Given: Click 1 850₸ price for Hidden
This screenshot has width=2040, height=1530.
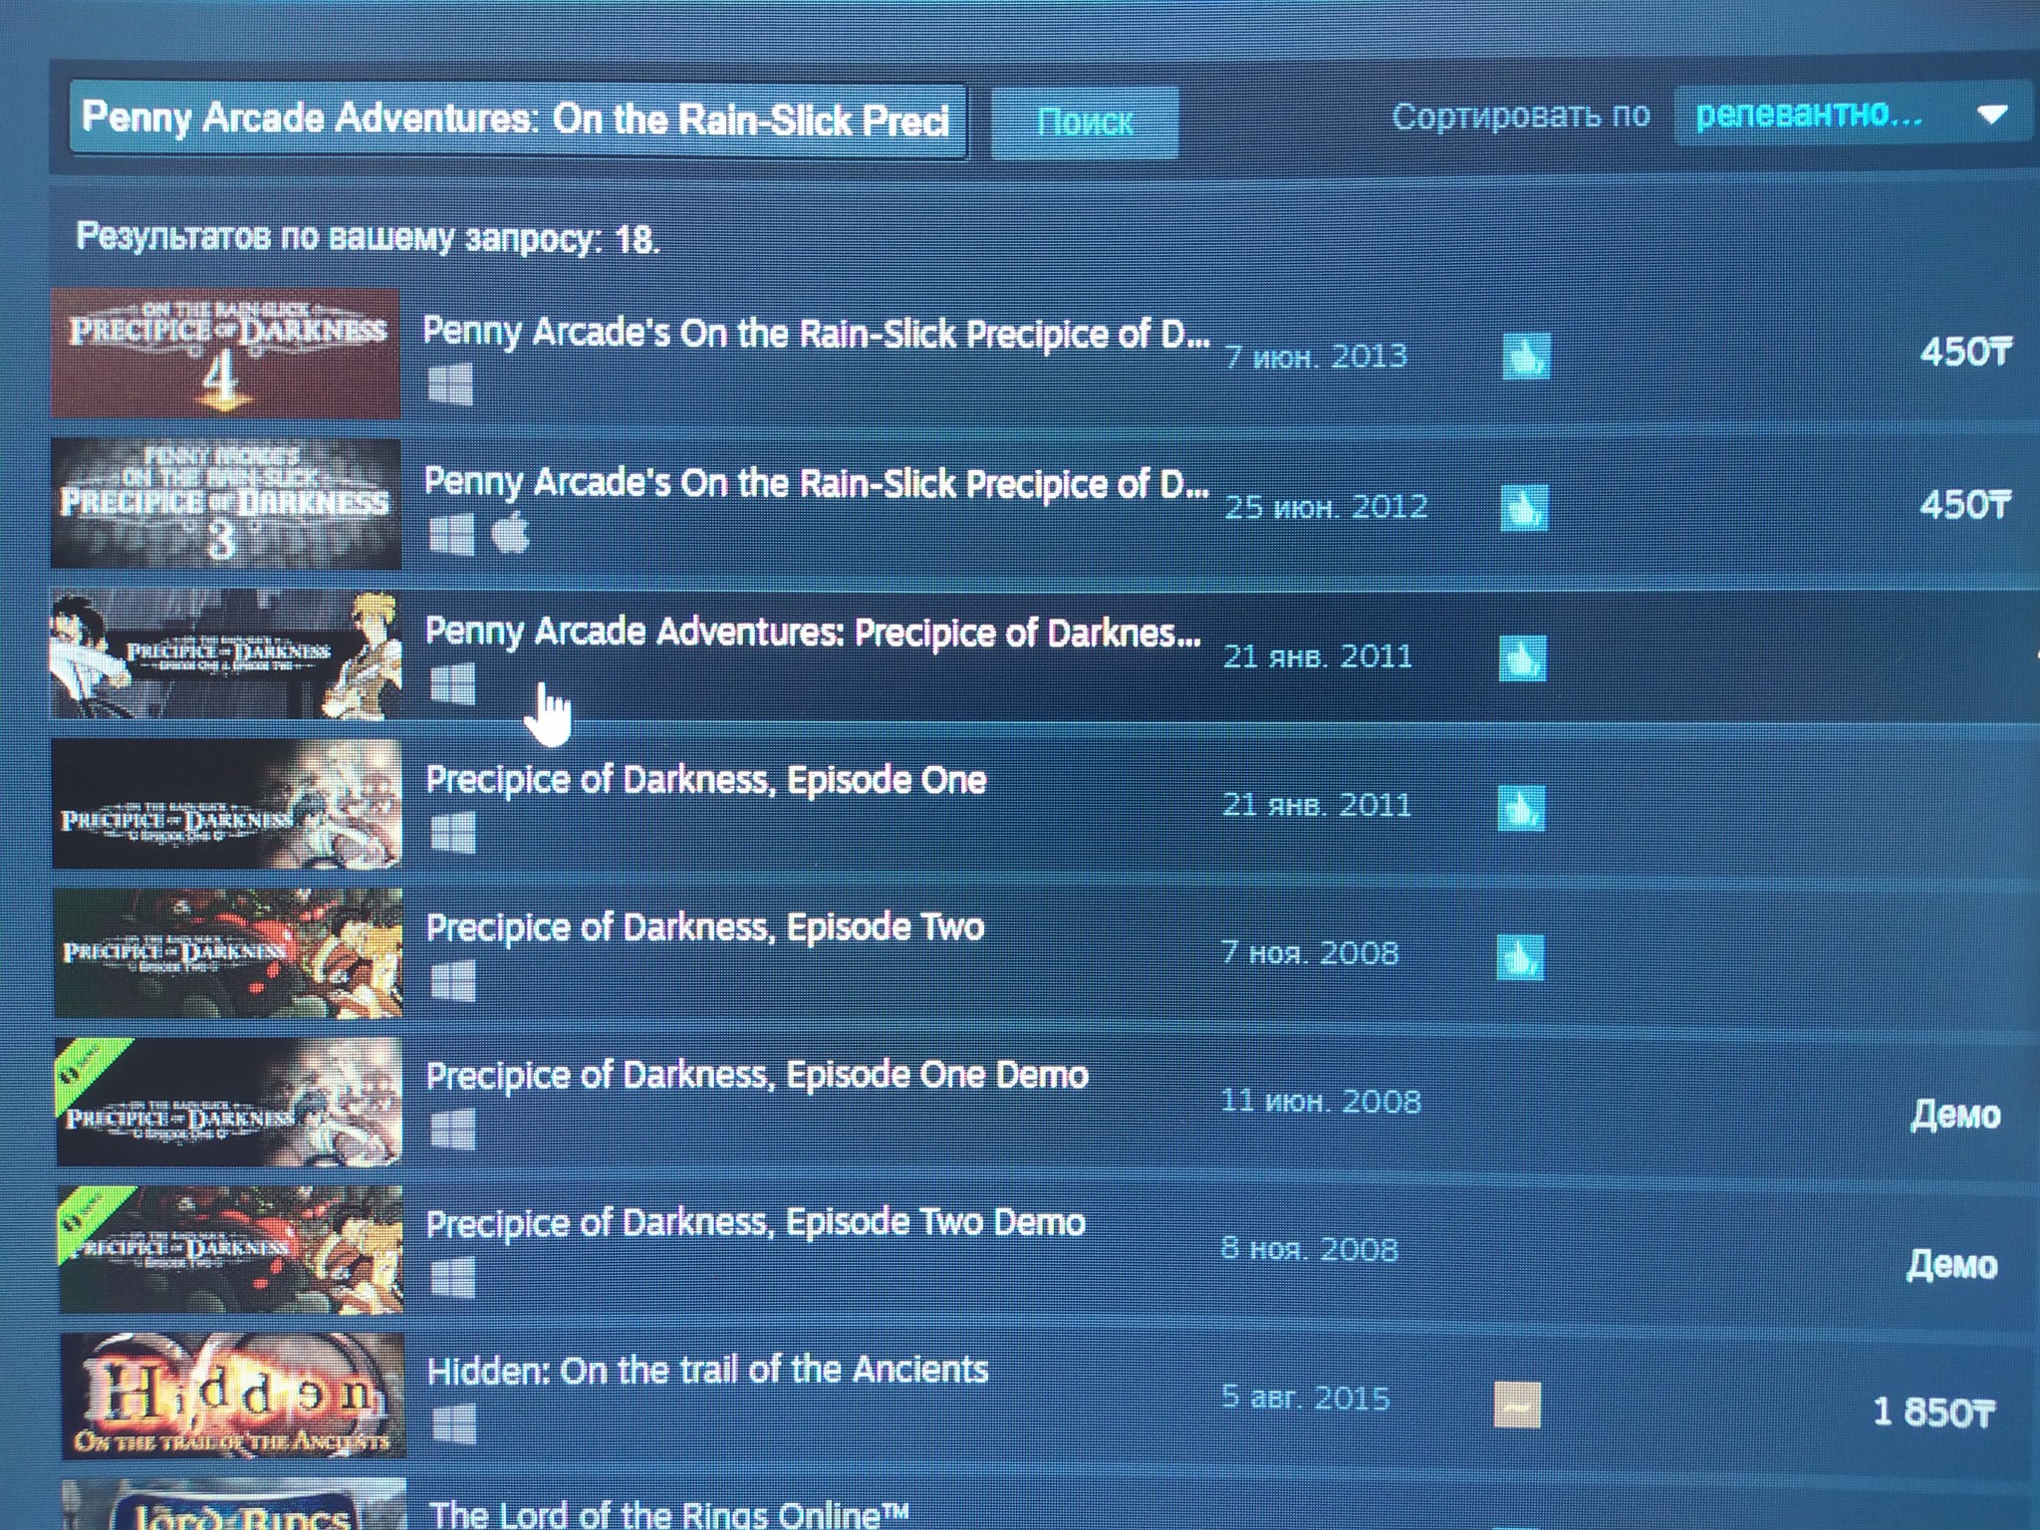Looking at the screenshot, I should point(1934,1411).
